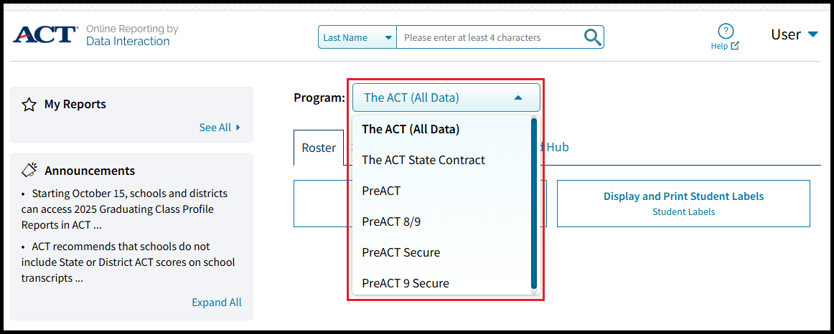The image size is (834, 334).
Task: Expand the User account menu
Action: pyautogui.click(x=795, y=34)
